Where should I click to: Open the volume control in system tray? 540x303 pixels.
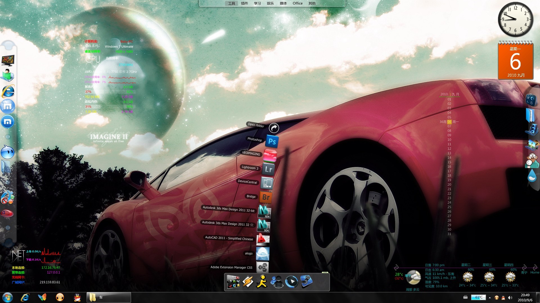tap(510, 298)
